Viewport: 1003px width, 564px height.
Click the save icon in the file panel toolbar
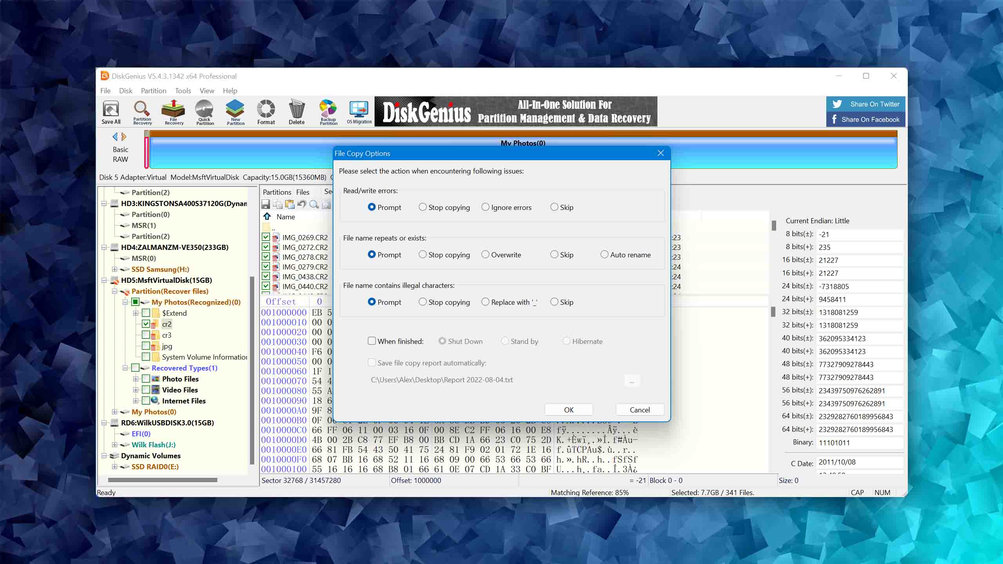[266, 204]
